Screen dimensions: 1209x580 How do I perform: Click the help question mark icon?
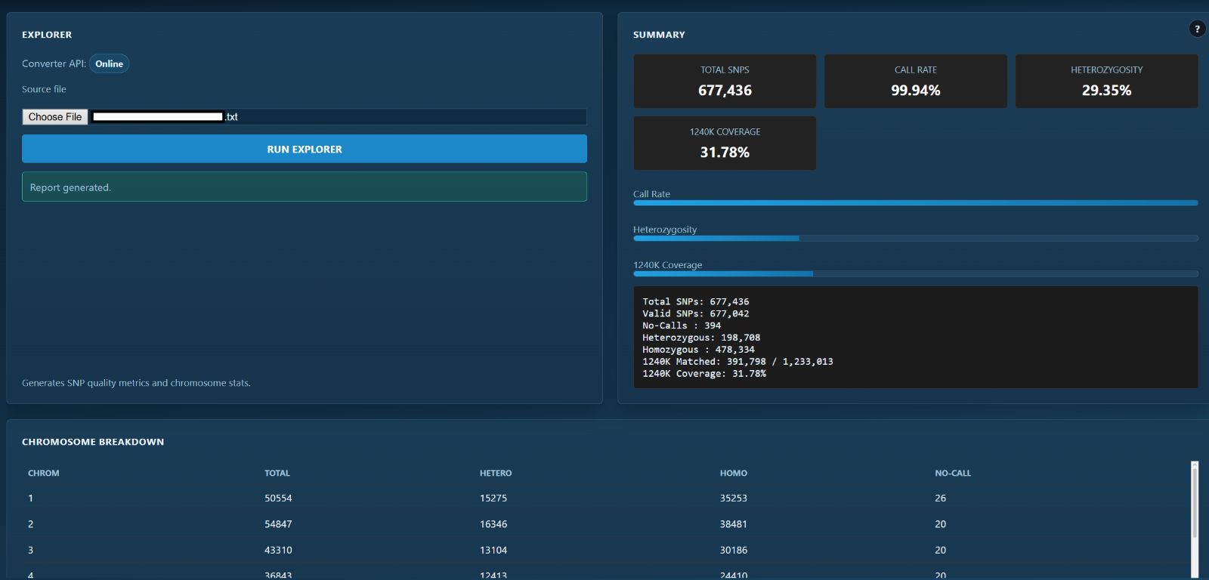point(1197,29)
